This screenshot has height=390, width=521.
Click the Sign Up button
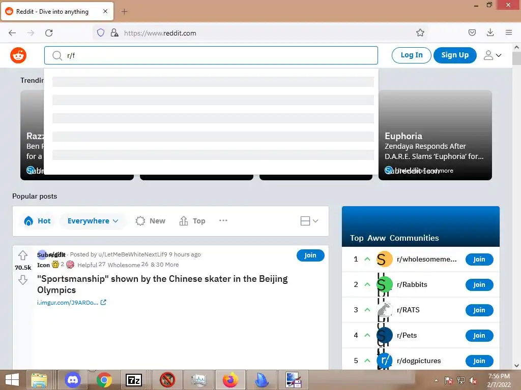tap(455, 55)
